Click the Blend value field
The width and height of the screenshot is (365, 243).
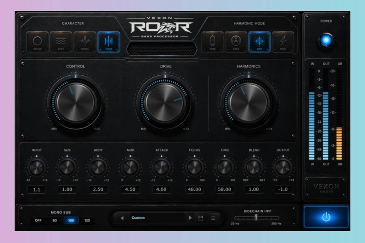coord(254,190)
